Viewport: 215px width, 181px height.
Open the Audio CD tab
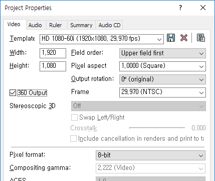(x=109, y=25)
